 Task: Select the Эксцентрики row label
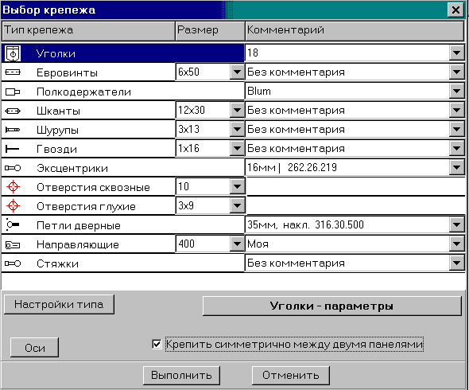tap(72, 169)
